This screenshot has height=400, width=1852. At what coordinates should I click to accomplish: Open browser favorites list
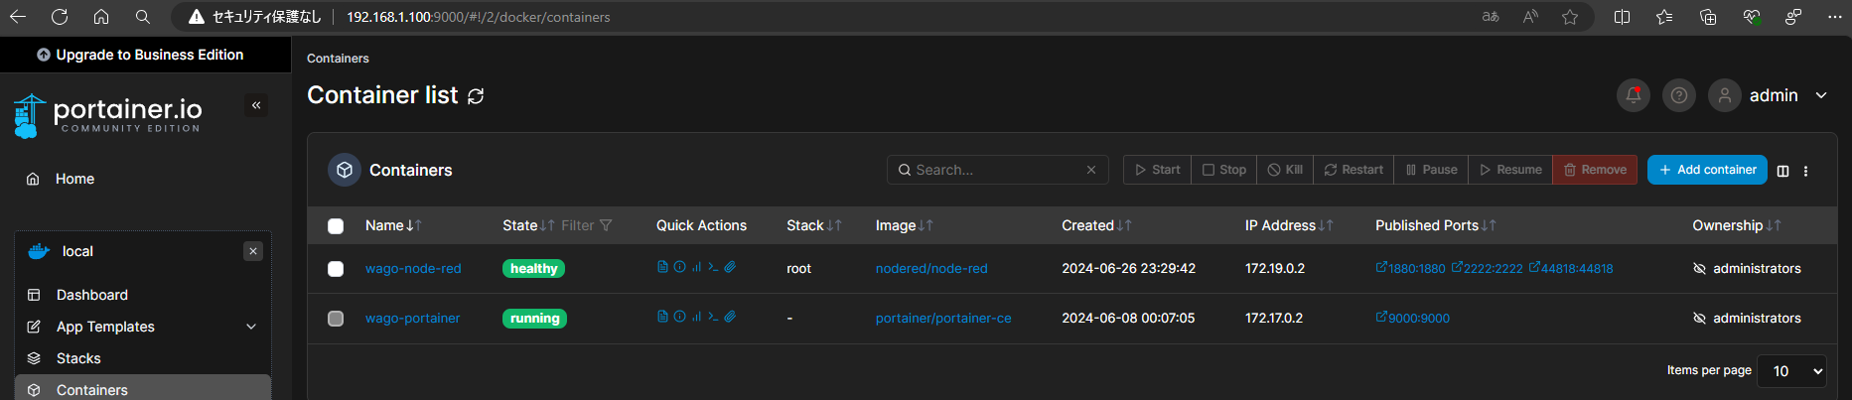coord(1664,17)
